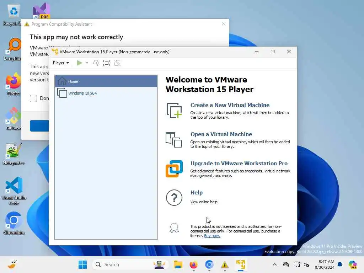364x273 pixels.
Task: Open the Windows Start menu
Action: point(82,264)
